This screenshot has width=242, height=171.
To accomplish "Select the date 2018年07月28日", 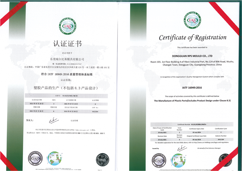I will tap(71, 111).
